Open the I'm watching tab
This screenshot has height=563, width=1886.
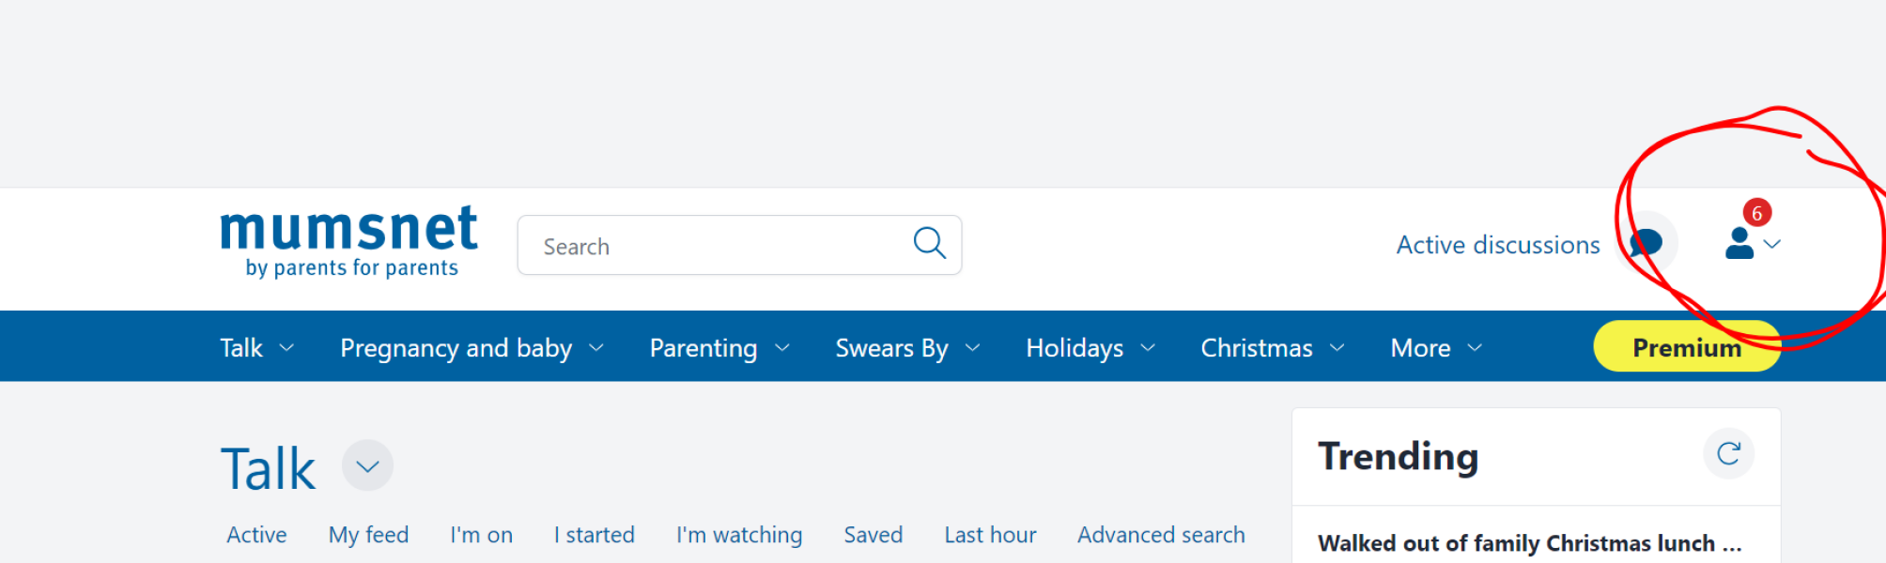point(738,535)
